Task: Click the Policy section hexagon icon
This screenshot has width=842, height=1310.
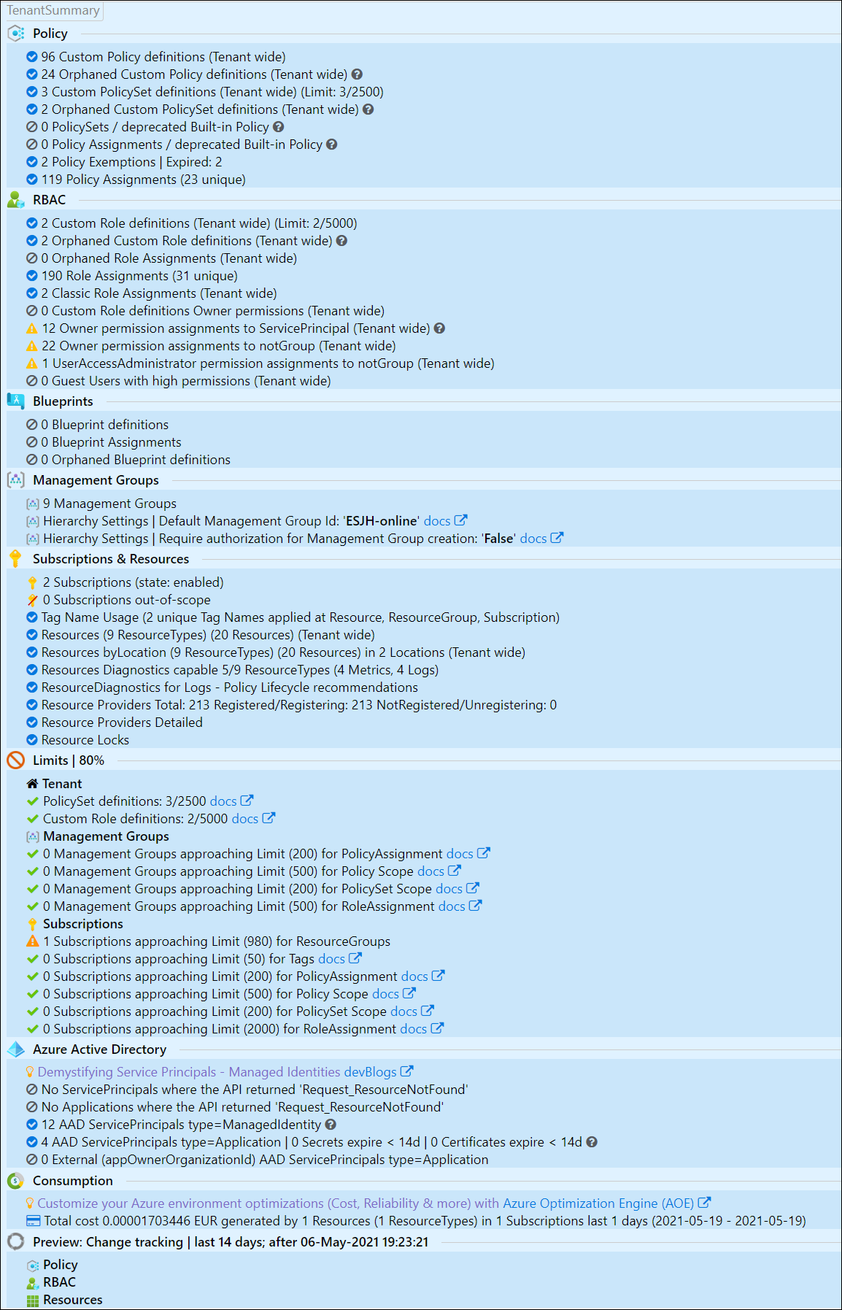Action: [x=16, y=34]
